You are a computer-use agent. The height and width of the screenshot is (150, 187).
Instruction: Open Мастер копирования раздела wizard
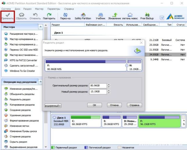(21, 45)
